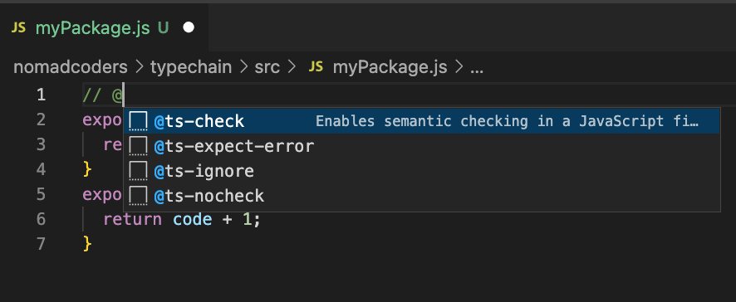736x302 pixels.
Task: Expand the src breadcrumb folder
Action: pyautogui.click(x=267, y=67)
